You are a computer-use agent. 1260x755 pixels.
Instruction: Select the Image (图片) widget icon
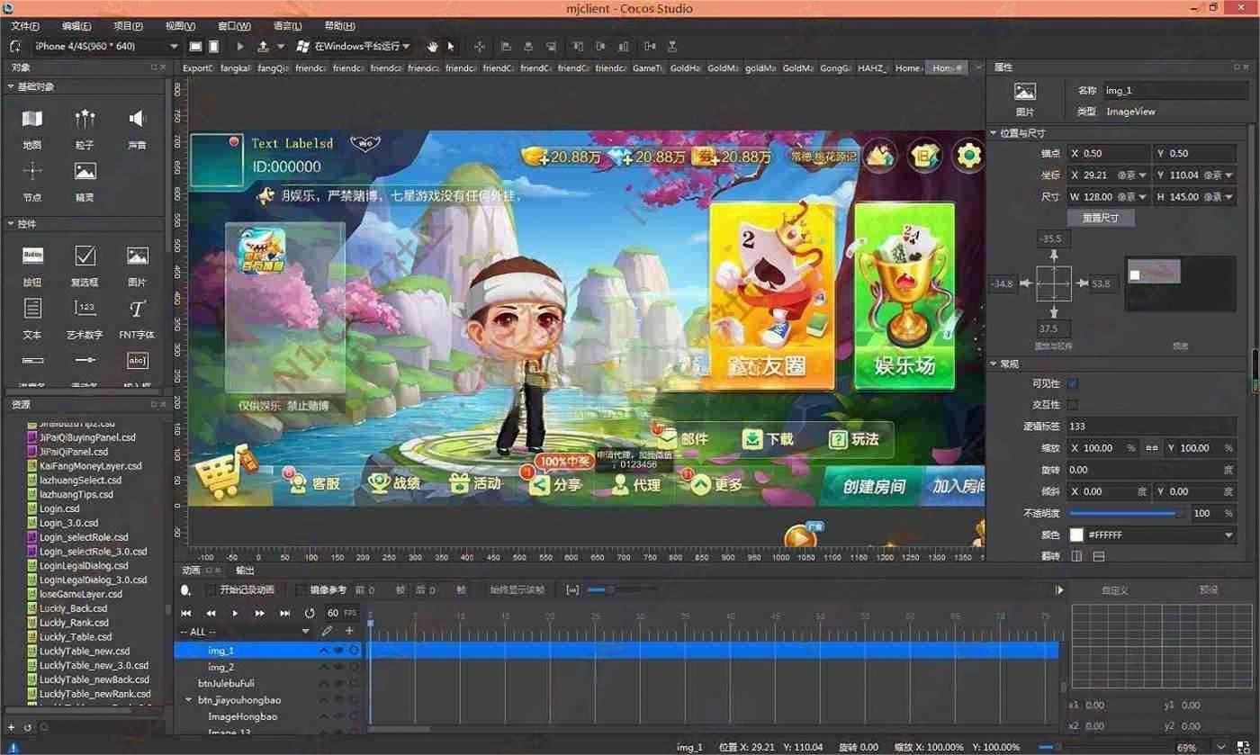(137, 256)
